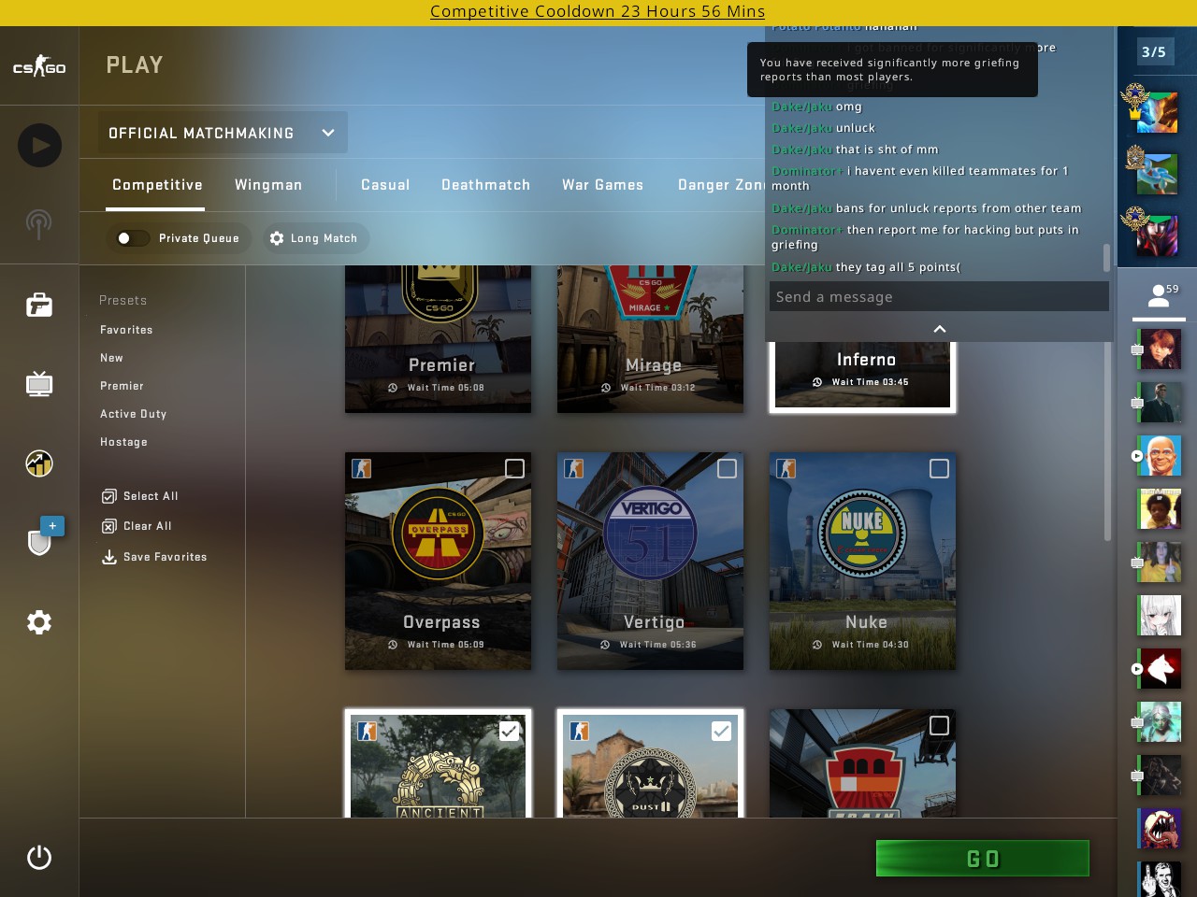Select lobby member avatar with red-masked character
This screenshot has height=897, width=1197.
1157,235
